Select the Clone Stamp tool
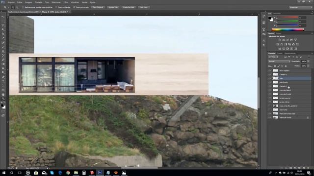The height and width of the screenshot is (176, 314). pyautogui.click(x=3, y=51)
